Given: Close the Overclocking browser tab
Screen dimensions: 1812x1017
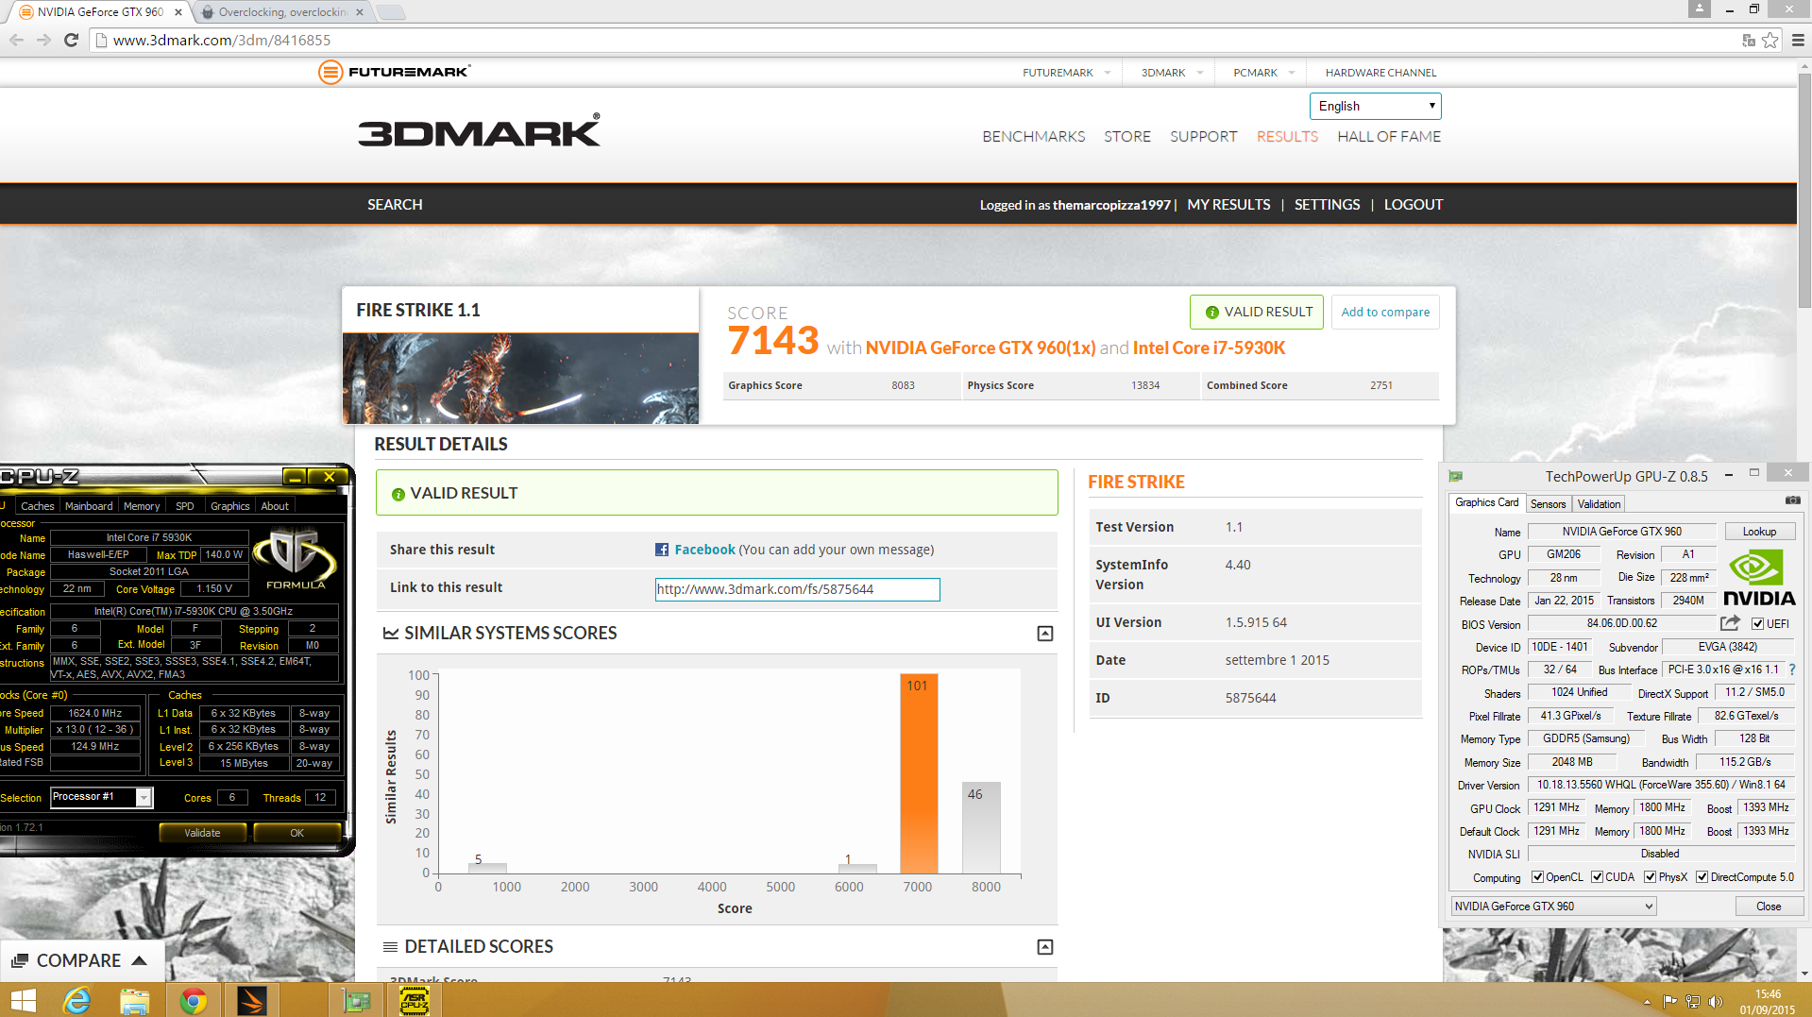Looking at the screenshot, I should point(360,12).
